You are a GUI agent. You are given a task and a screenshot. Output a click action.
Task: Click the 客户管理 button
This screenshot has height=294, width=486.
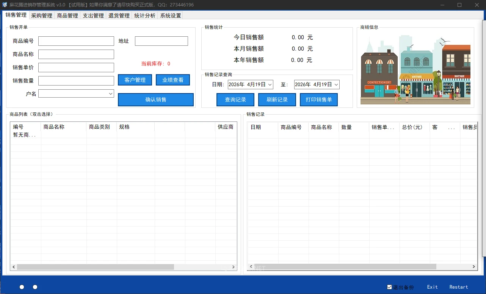coord(135,80)
